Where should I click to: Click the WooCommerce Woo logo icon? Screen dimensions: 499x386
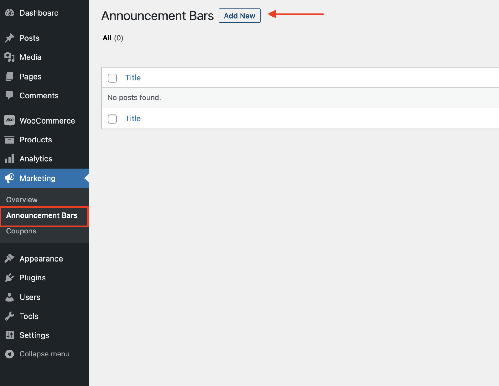point(9,120)
